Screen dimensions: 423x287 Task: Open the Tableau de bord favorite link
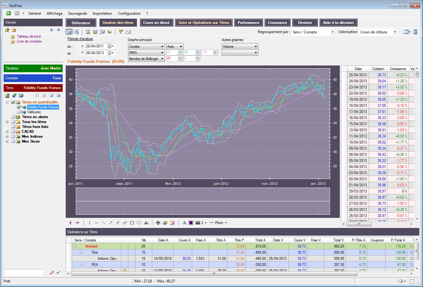click(29, 36)
